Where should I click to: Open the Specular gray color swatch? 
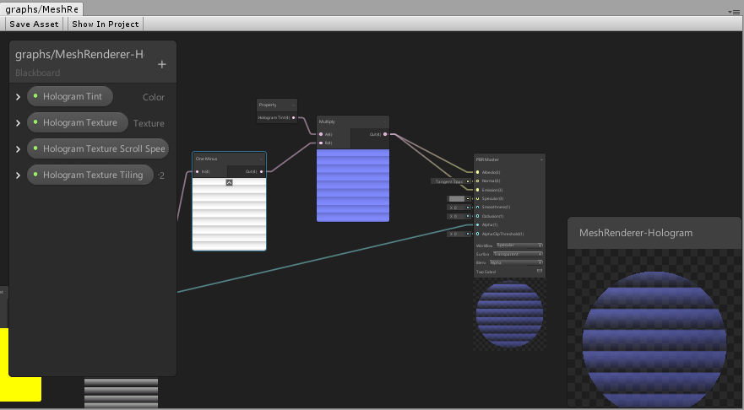coord(457,198)
